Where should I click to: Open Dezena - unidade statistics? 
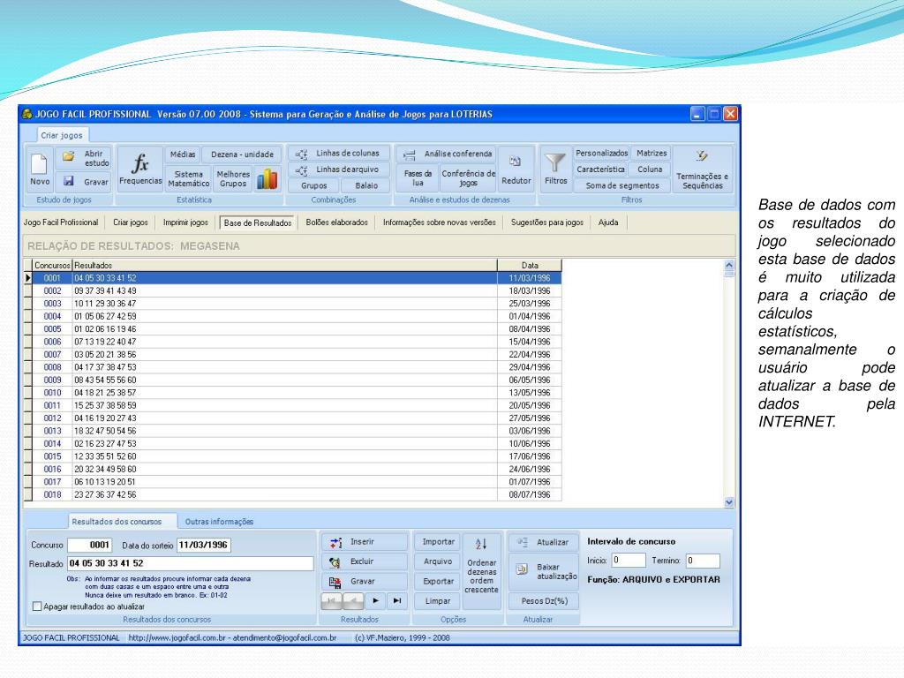242,154
